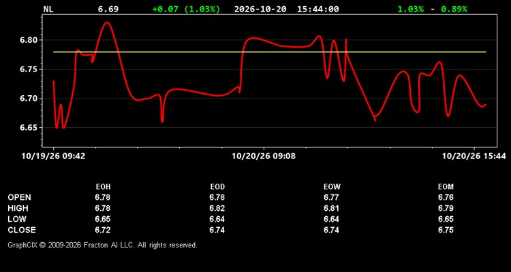Select the EOH HIGH value 6.78
Image resolution: width=511 pixels, height=272 pixels.
click(103, 208)
